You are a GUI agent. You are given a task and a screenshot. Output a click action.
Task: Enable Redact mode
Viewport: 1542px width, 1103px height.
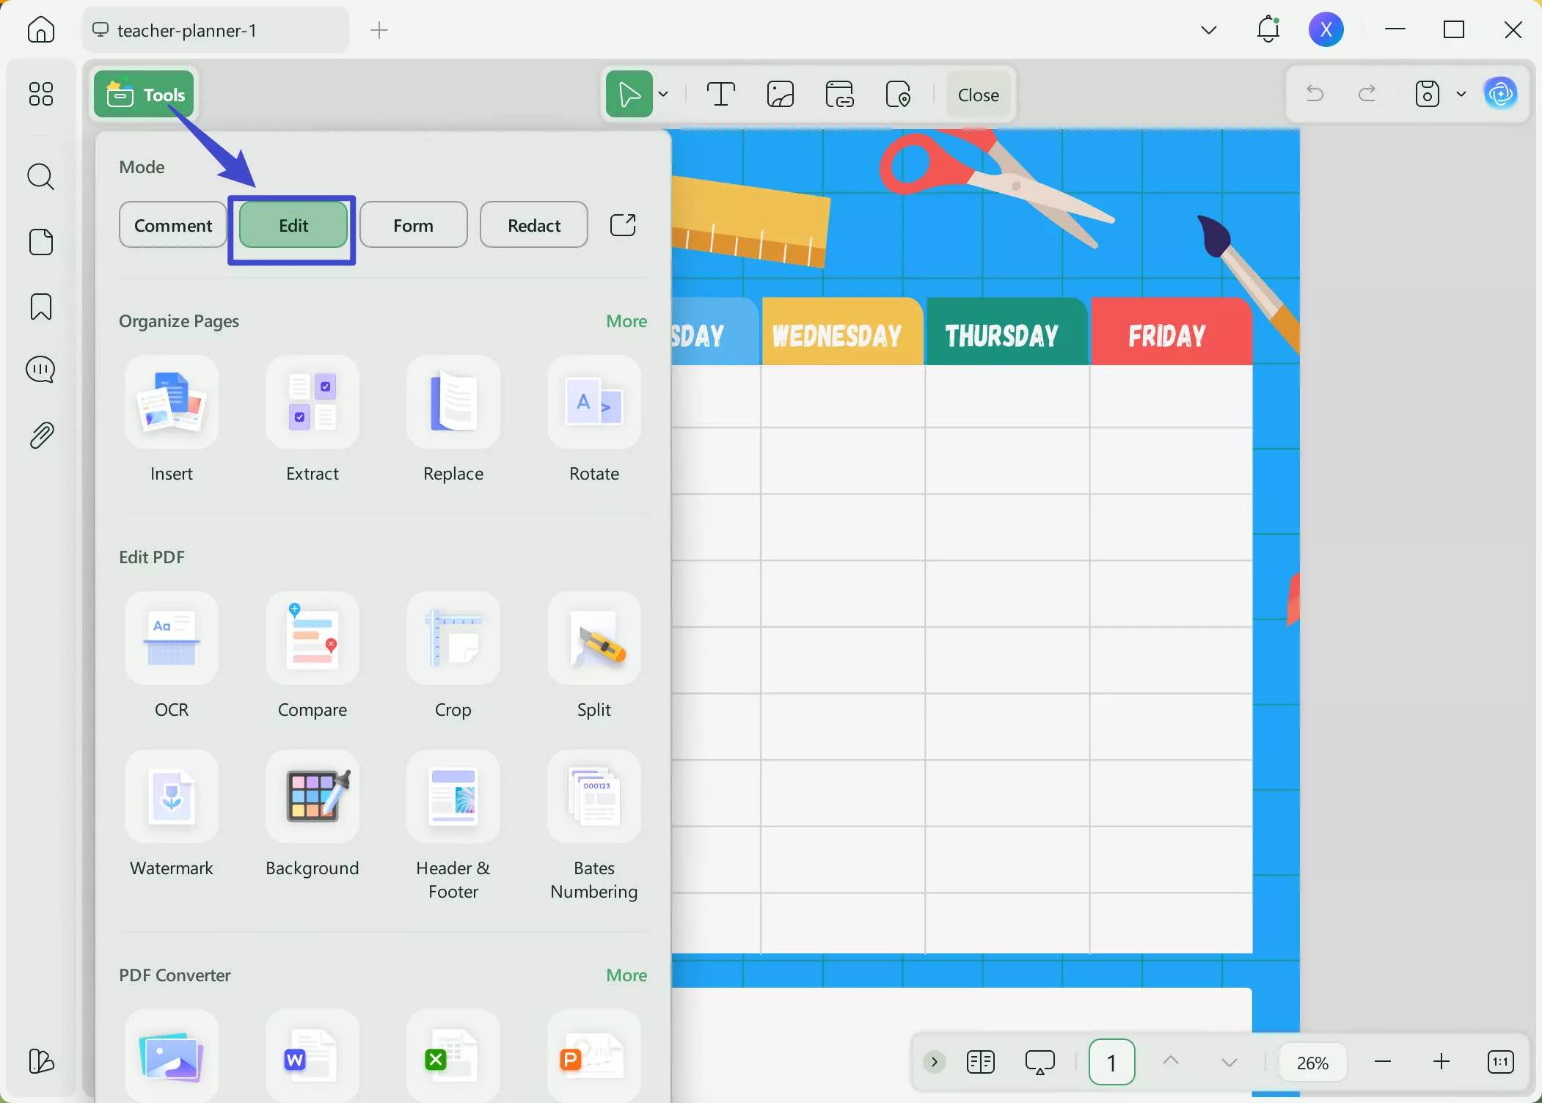pyautogui.click(x=533, y=225)
